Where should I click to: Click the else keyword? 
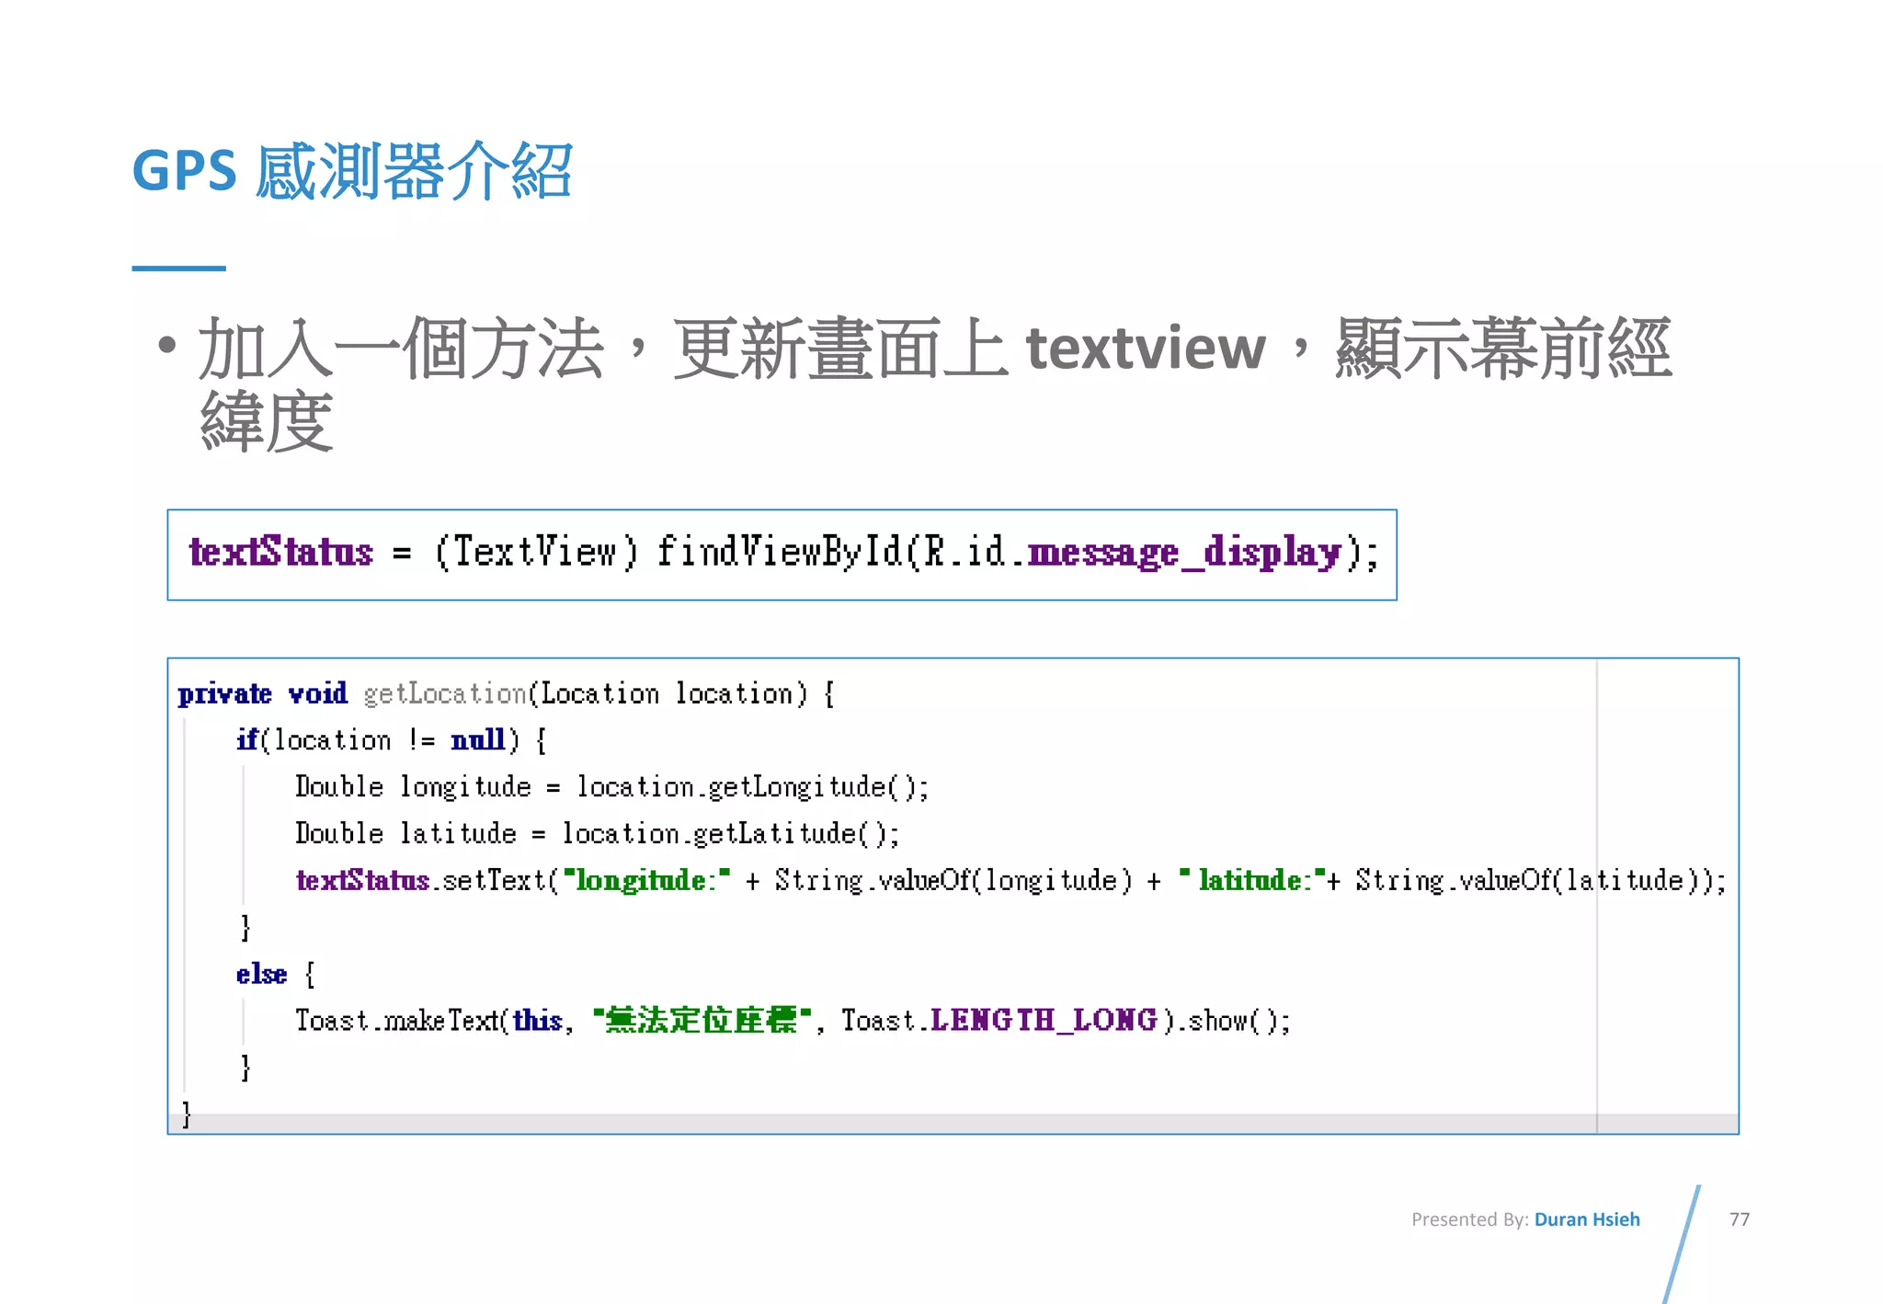pos(261,975)
